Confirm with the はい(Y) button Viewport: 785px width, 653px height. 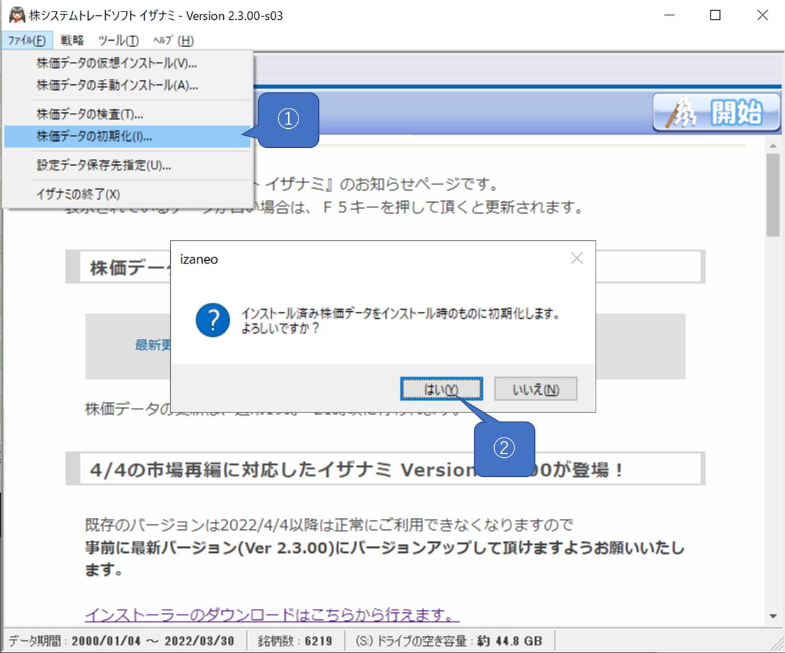pyautogui.click(x=441, y=389)
